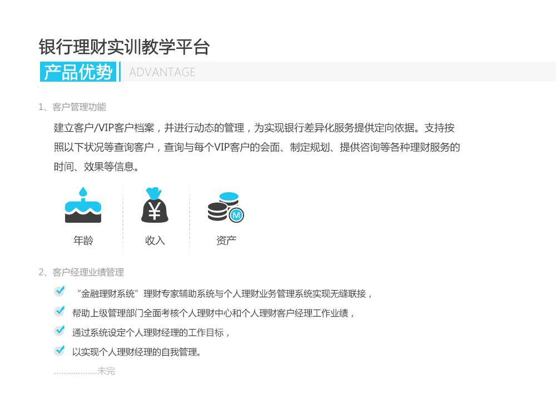This screenshot has height=405, width=556.
Task: Click the text 通过系统设定个人理财经理的工作目标
Action: [x=151, y=333]
